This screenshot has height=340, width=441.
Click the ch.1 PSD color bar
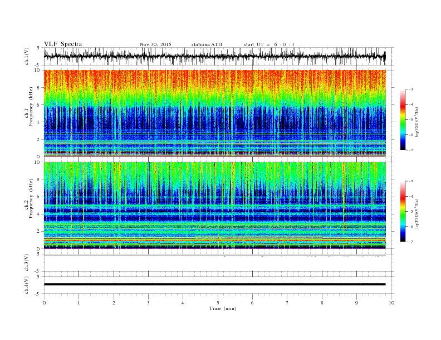click(403, 119)
